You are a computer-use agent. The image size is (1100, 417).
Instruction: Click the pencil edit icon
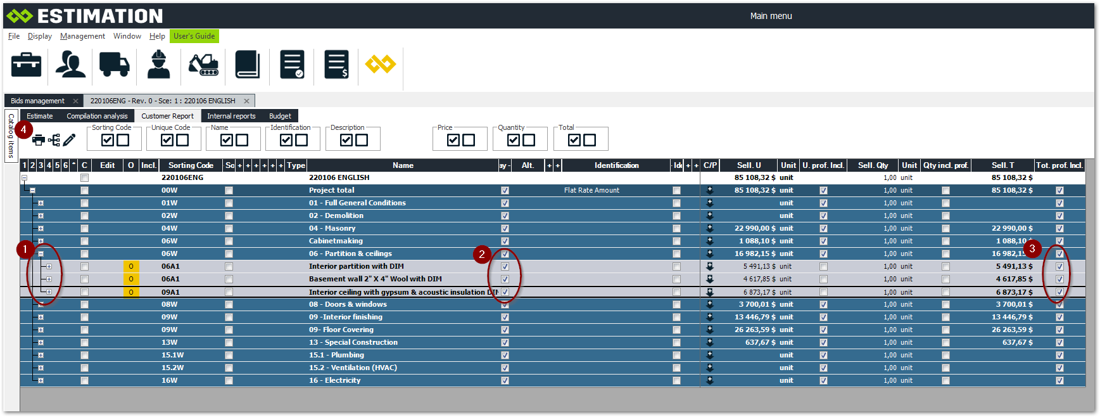click(69, 140)
